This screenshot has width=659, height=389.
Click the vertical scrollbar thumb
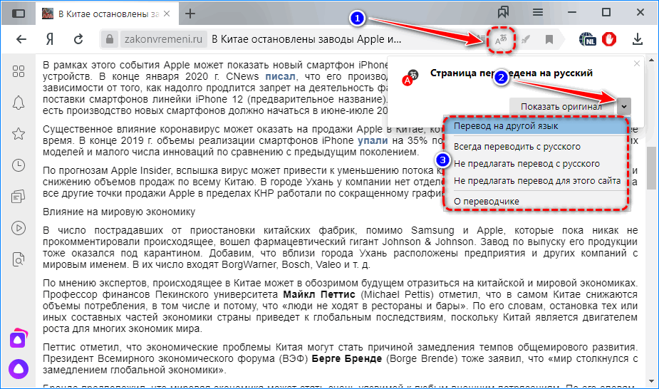(651, 167)
